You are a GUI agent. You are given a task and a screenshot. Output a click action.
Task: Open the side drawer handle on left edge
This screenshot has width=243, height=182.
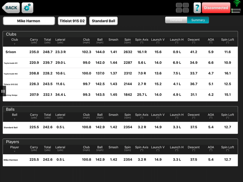(3, 91)
